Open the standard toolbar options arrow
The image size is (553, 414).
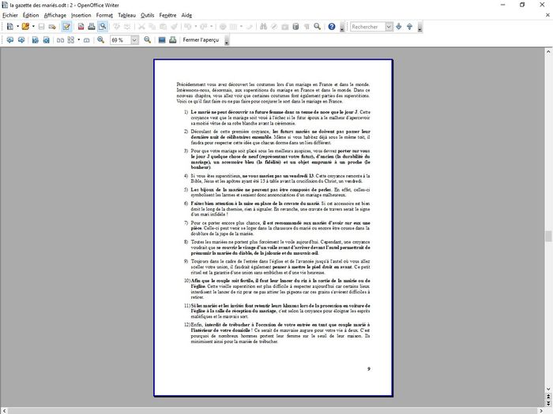pos(342,27)
